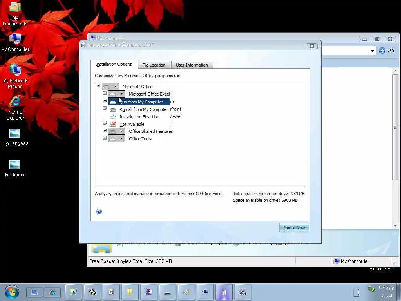Select the Office Shared Features tree label
Image resolution: width=401 pixels, height=301 pixels.
(151, 131)
